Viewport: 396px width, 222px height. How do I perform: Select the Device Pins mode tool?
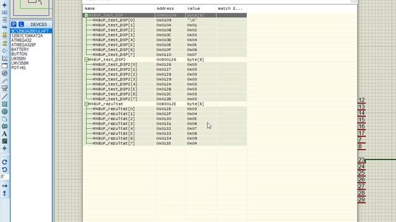[4, 51]
